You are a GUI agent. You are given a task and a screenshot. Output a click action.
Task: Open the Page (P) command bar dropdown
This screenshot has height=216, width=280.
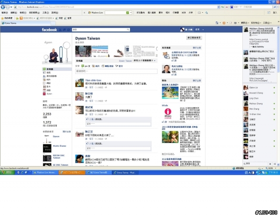point(245,23)
